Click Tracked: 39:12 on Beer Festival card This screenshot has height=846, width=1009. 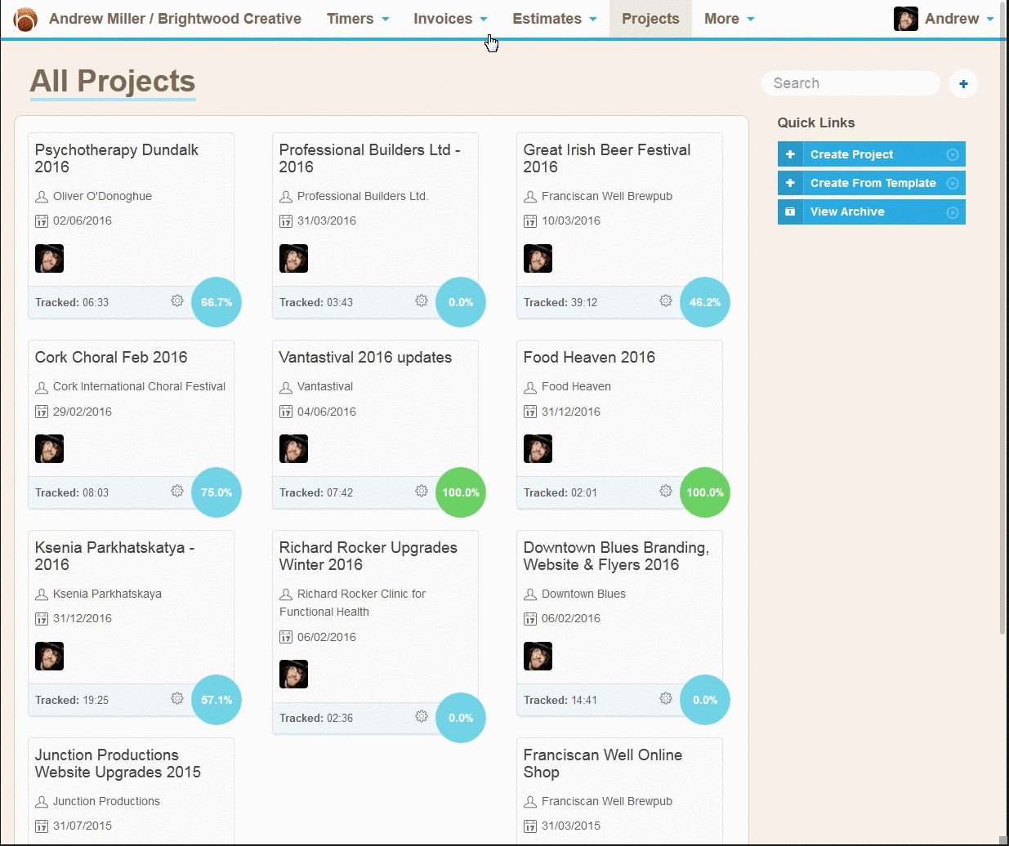560,302
